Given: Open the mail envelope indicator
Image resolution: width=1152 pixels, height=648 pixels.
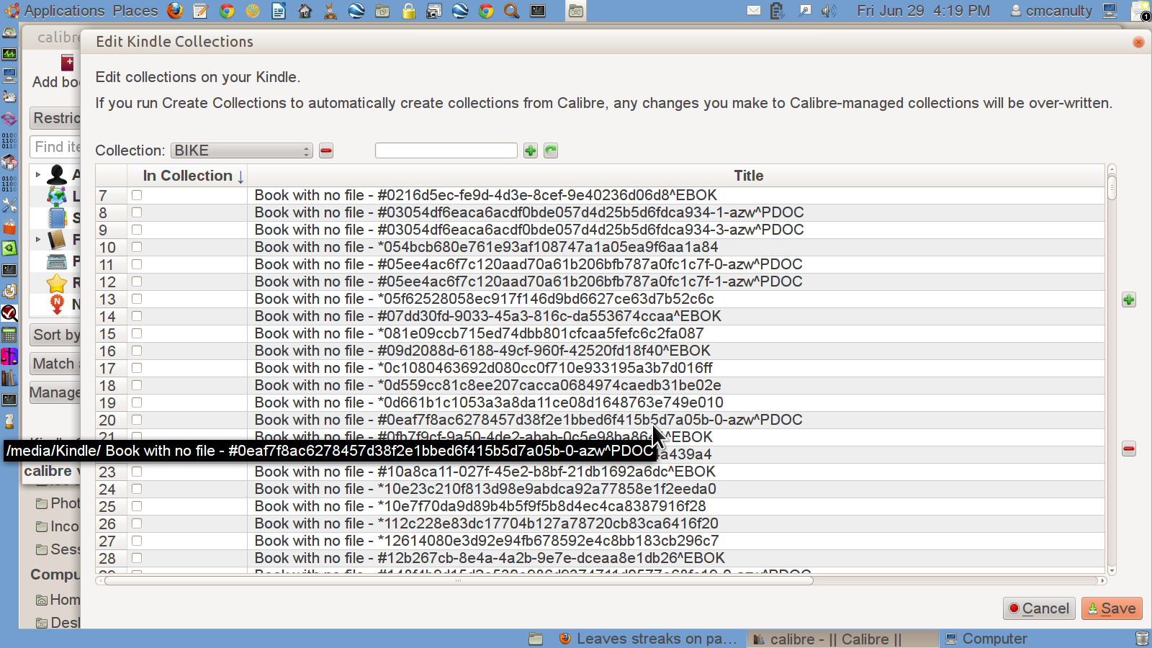Looking at the screenshot, I should [x=754, y=11].
